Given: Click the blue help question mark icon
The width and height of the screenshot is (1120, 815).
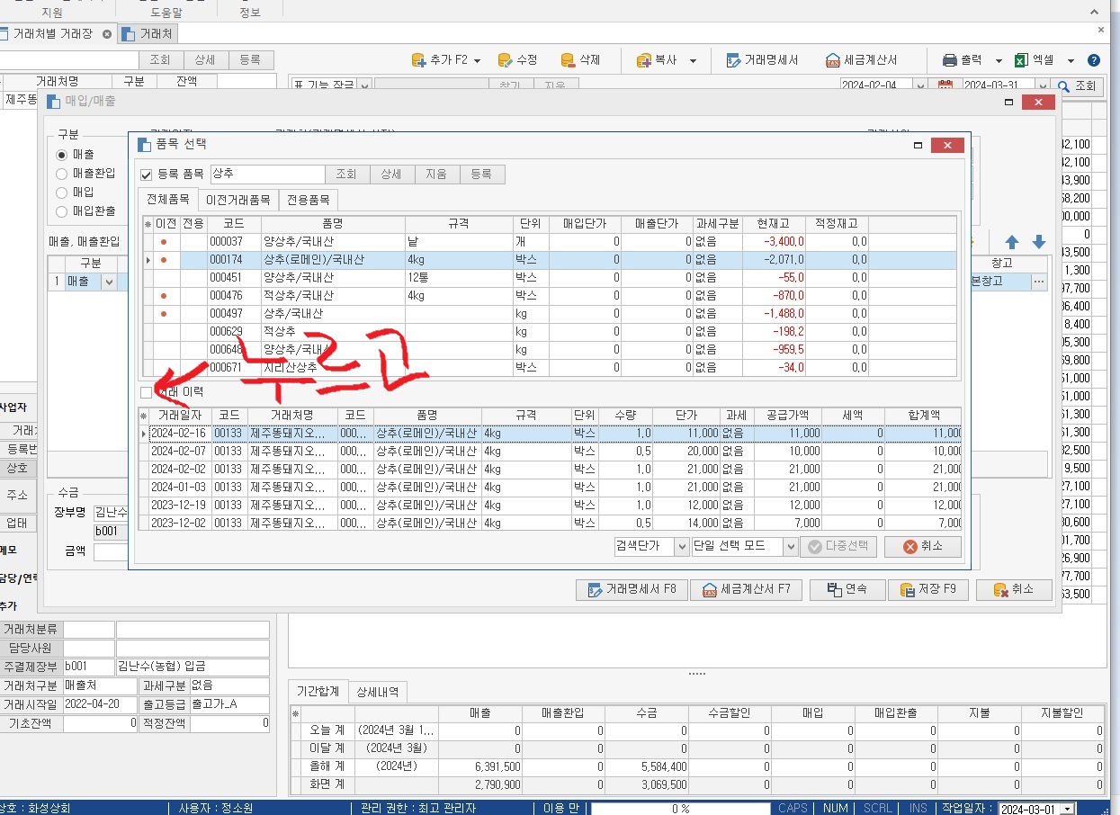Looking at the screenshot, I should [1094, 60].
